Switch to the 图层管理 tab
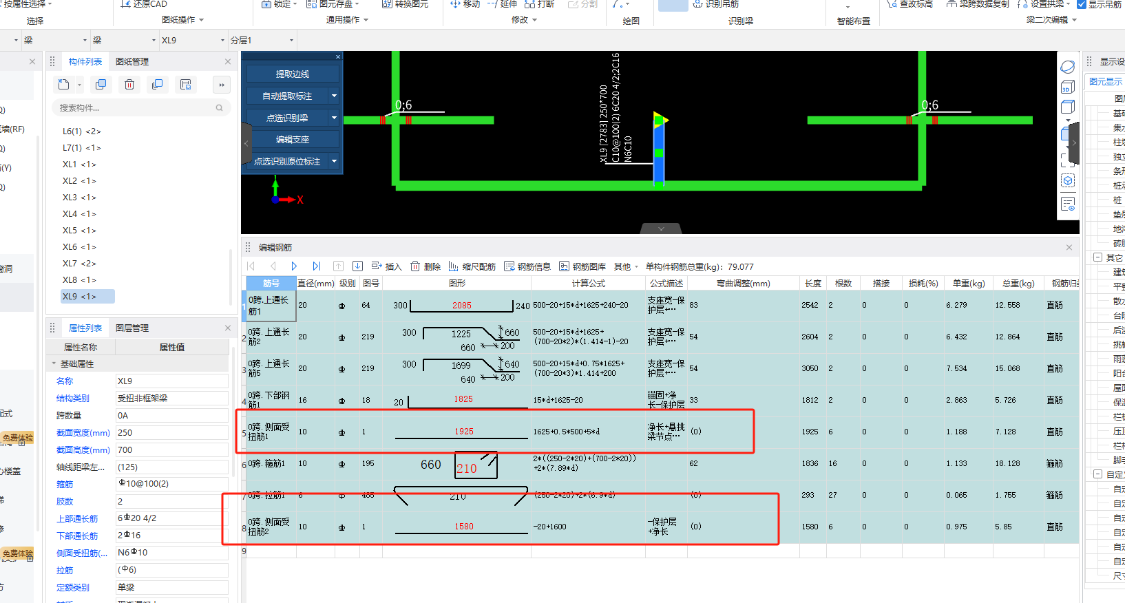The width and height of the screenshot is (1125, 603). (x=132, y=328)
